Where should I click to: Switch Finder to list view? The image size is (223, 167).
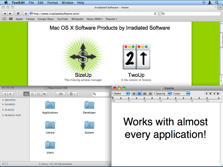(32, 94)
